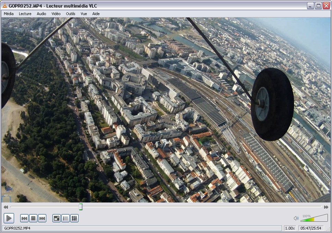
Task: Click GOPR0252.MP4 in the status bar
Action: [17, 228]
